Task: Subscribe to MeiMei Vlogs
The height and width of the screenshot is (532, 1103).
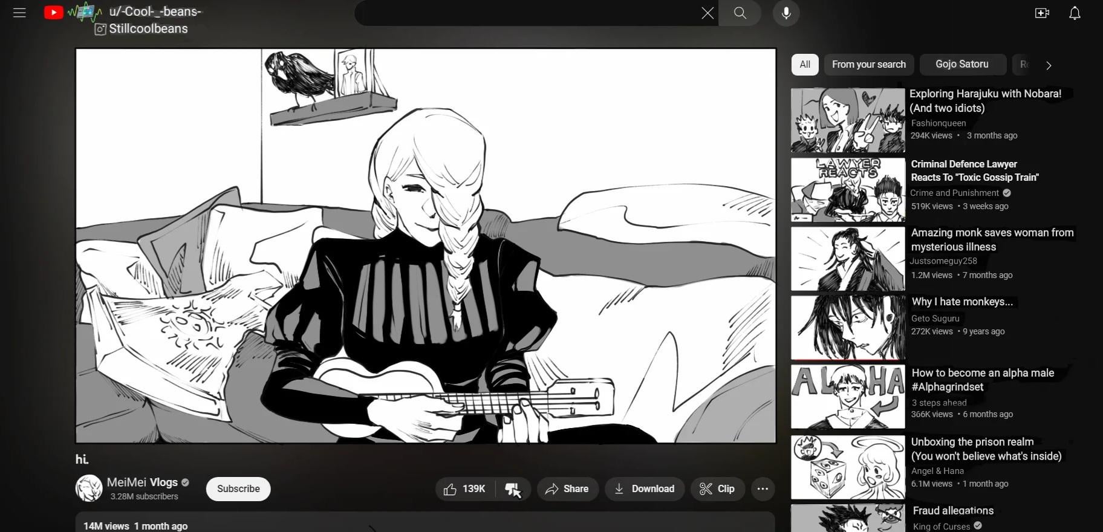Action: (x=238, y=489)
